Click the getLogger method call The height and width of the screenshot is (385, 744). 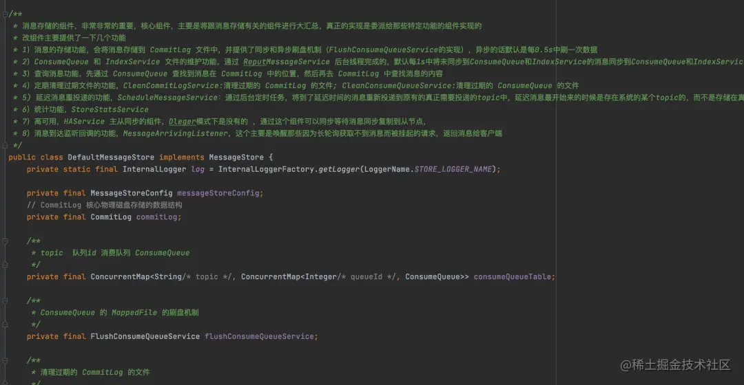coord(339,170)
